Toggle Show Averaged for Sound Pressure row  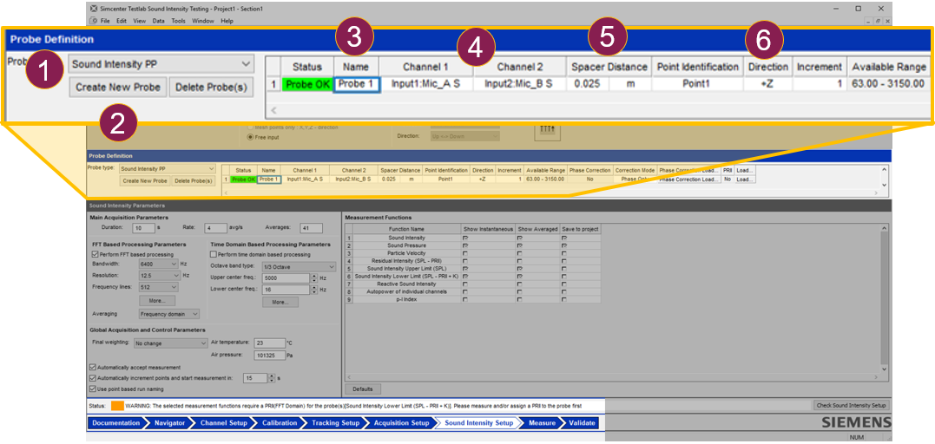point(519,245)
